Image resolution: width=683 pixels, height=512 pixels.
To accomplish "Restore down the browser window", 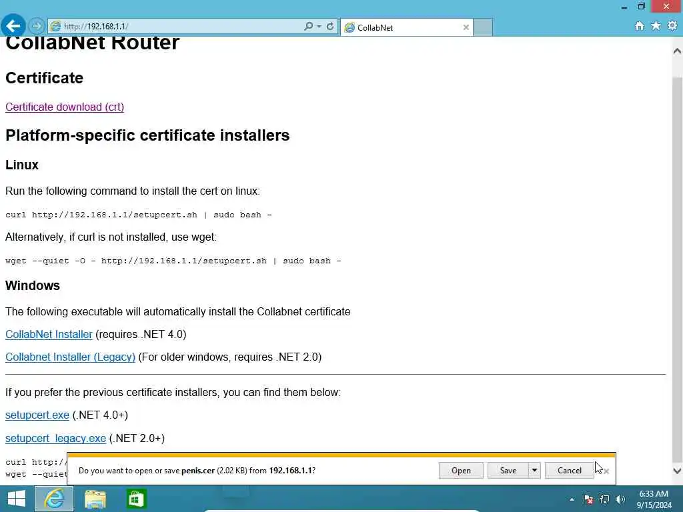I will 641,6.
